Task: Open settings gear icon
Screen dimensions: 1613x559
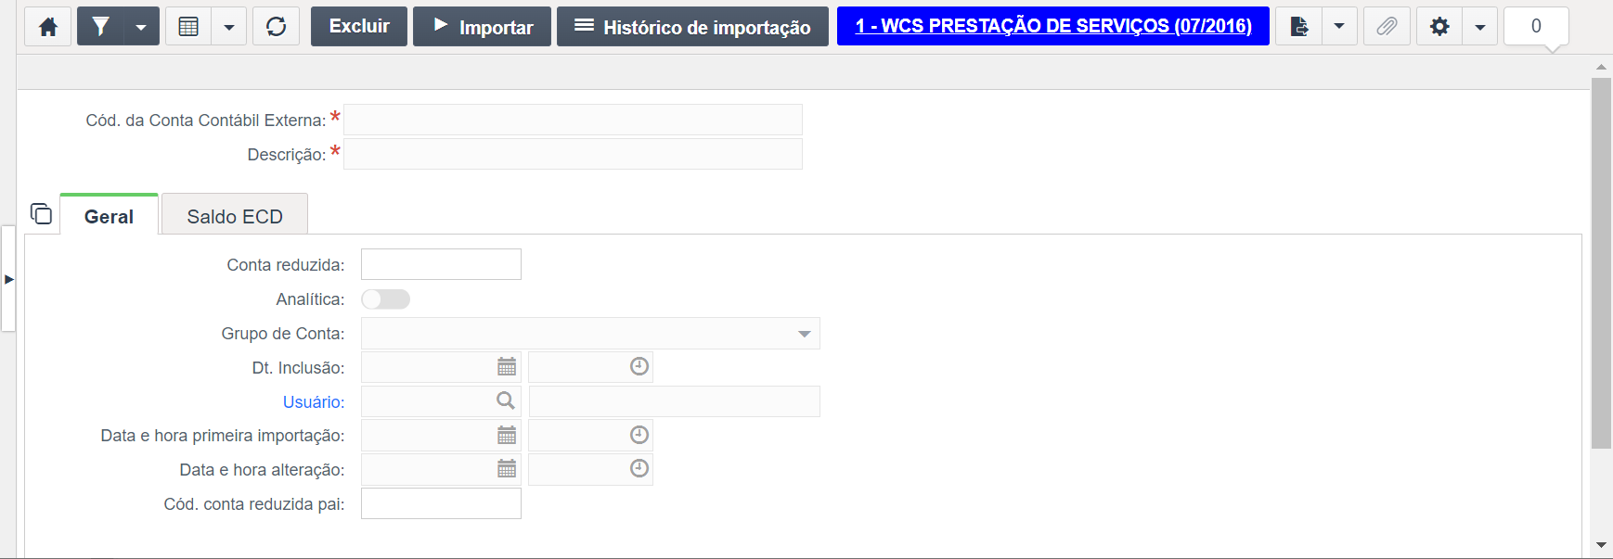Action: tap(1439, 27)
